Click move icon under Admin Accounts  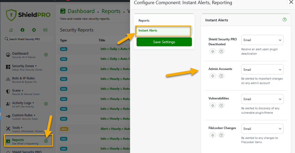(x=213, y=76)
